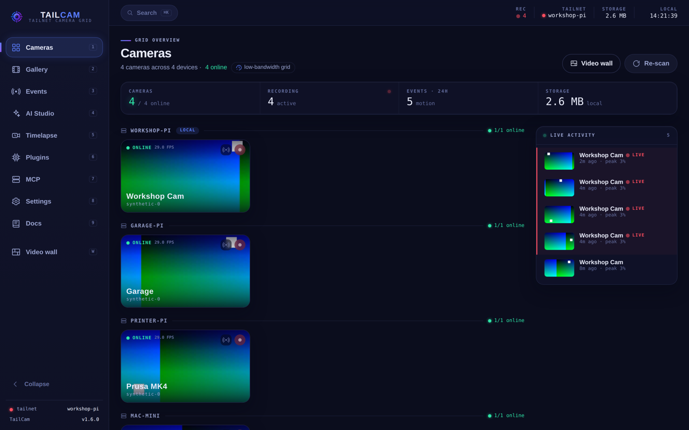The width and height of the screenshot is (689, 430).
Task: Toggle motion detection on Garage camera
Action: coord(226,245)
